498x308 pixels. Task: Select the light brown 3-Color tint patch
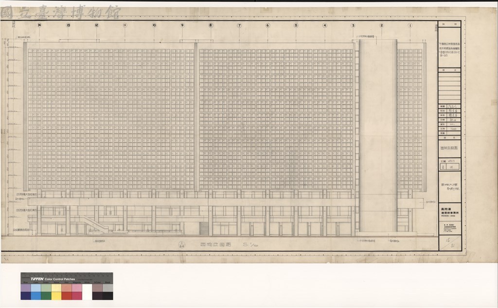(x=97, y=288)
